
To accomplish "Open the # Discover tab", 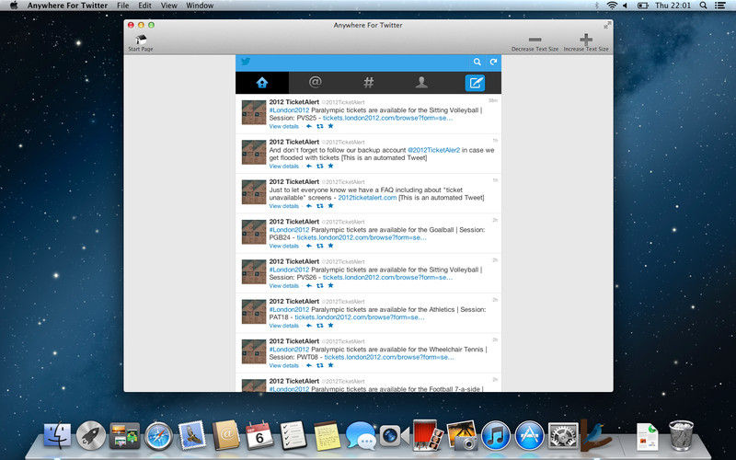I will pos(369,83).
